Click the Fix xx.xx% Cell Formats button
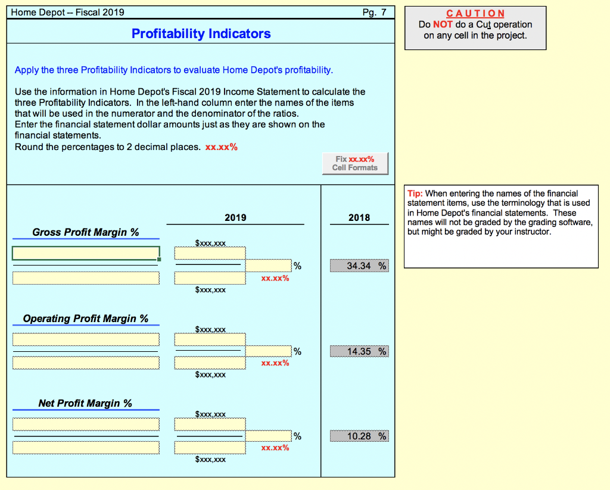This screenshot has height=490, width=610. pos(355,163)
